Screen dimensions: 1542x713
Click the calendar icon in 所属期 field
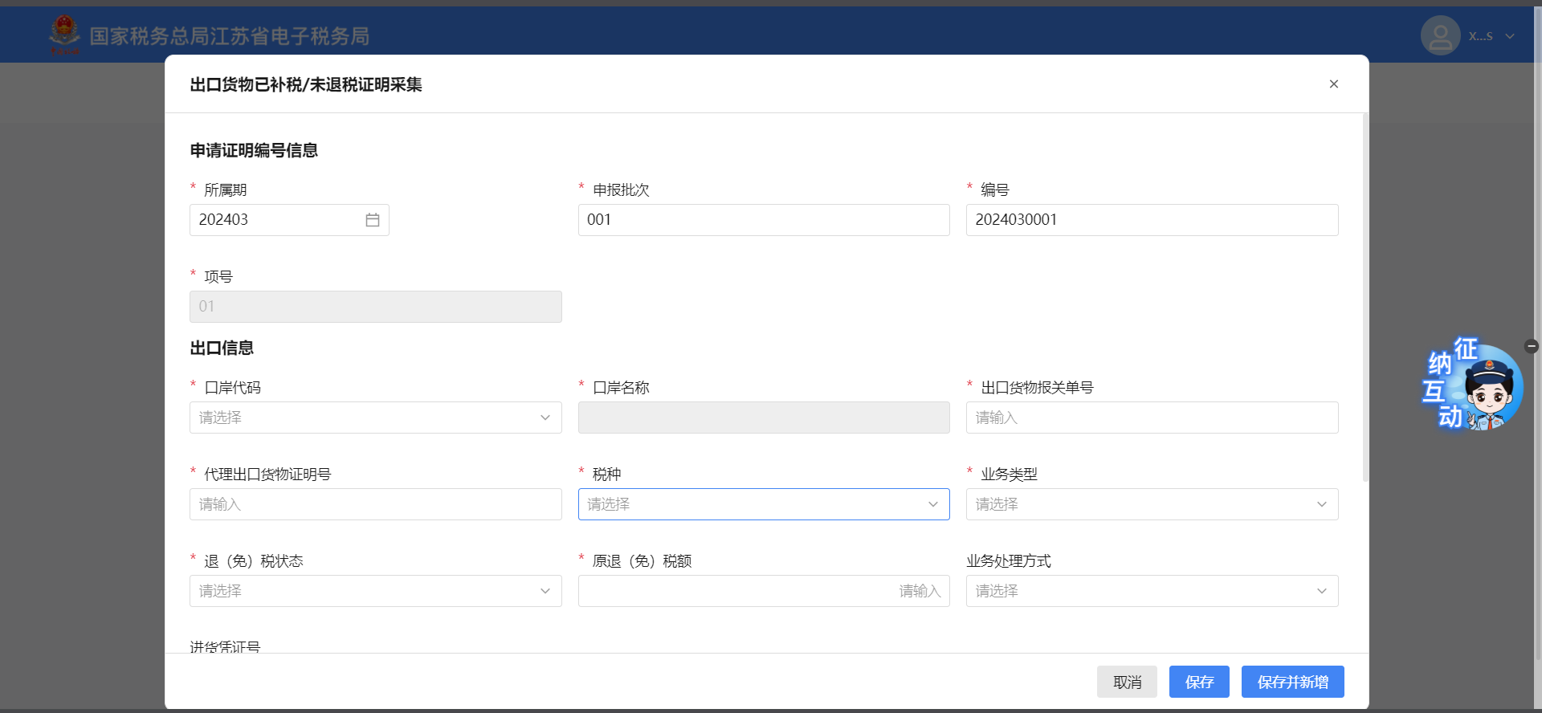pos(373,220)
